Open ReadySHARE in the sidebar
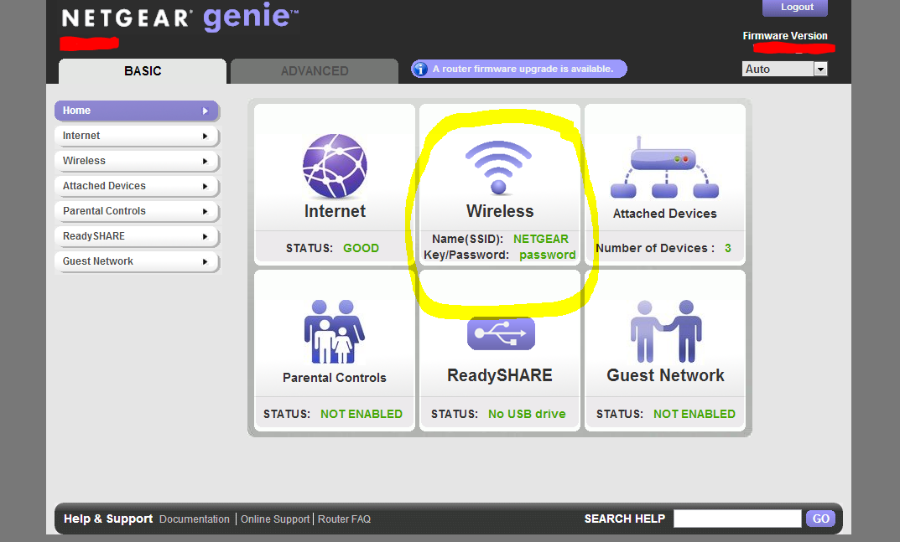The image size is (900, 542). 137,236
